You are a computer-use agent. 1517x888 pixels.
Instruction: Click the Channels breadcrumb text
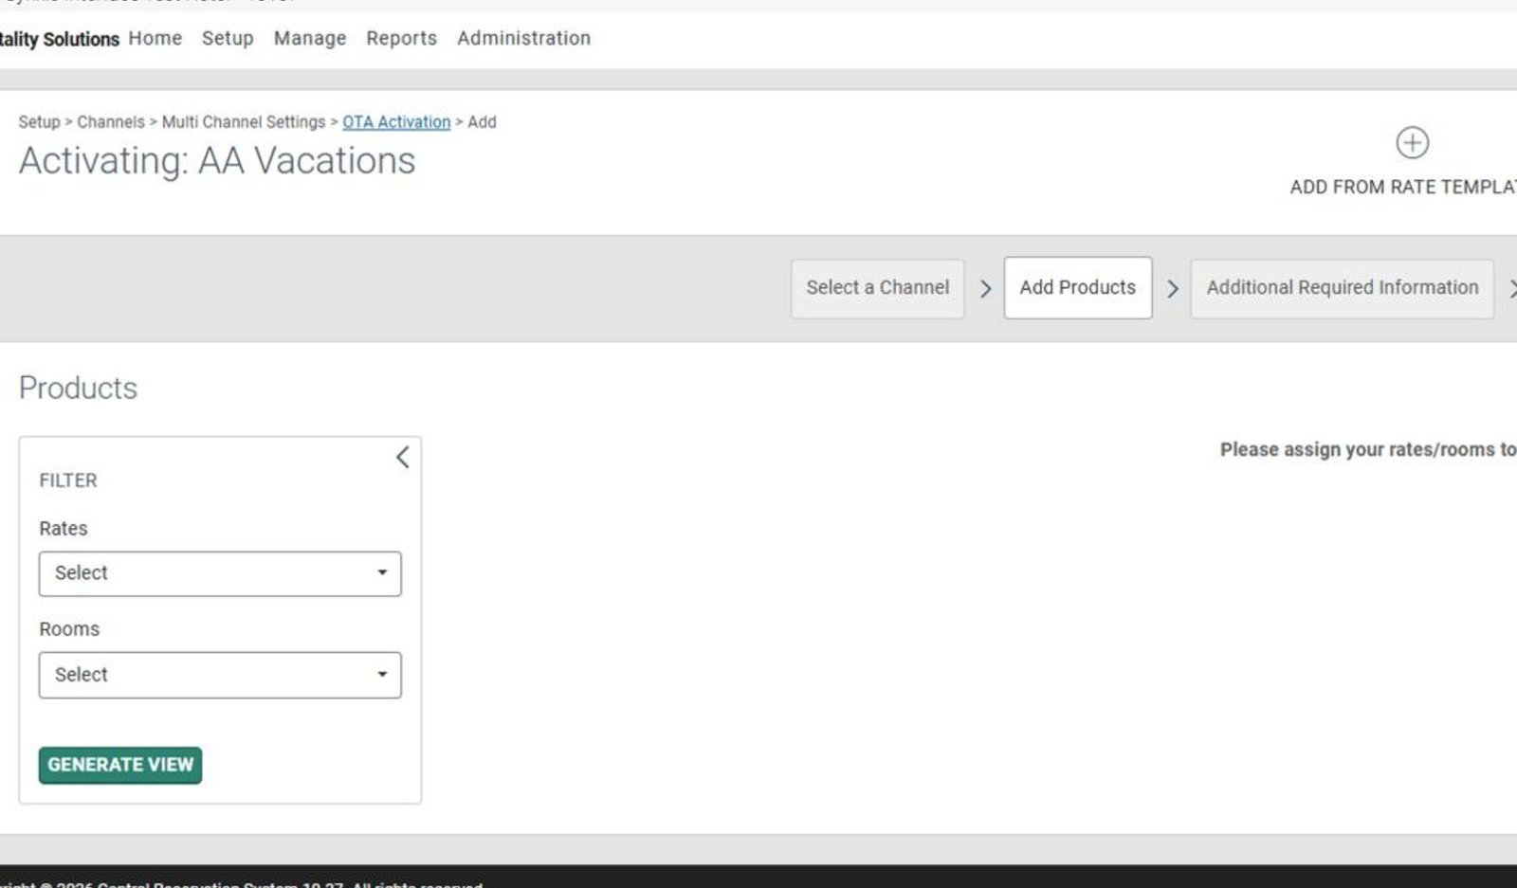[111, 122]
